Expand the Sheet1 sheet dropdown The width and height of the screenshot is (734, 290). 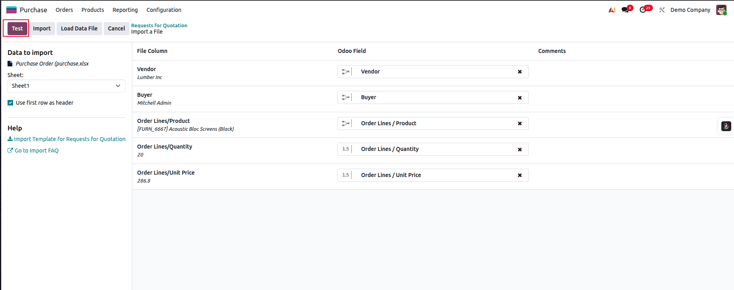coord(66,86)
